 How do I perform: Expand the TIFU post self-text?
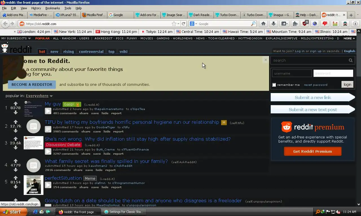pos(48,129)
